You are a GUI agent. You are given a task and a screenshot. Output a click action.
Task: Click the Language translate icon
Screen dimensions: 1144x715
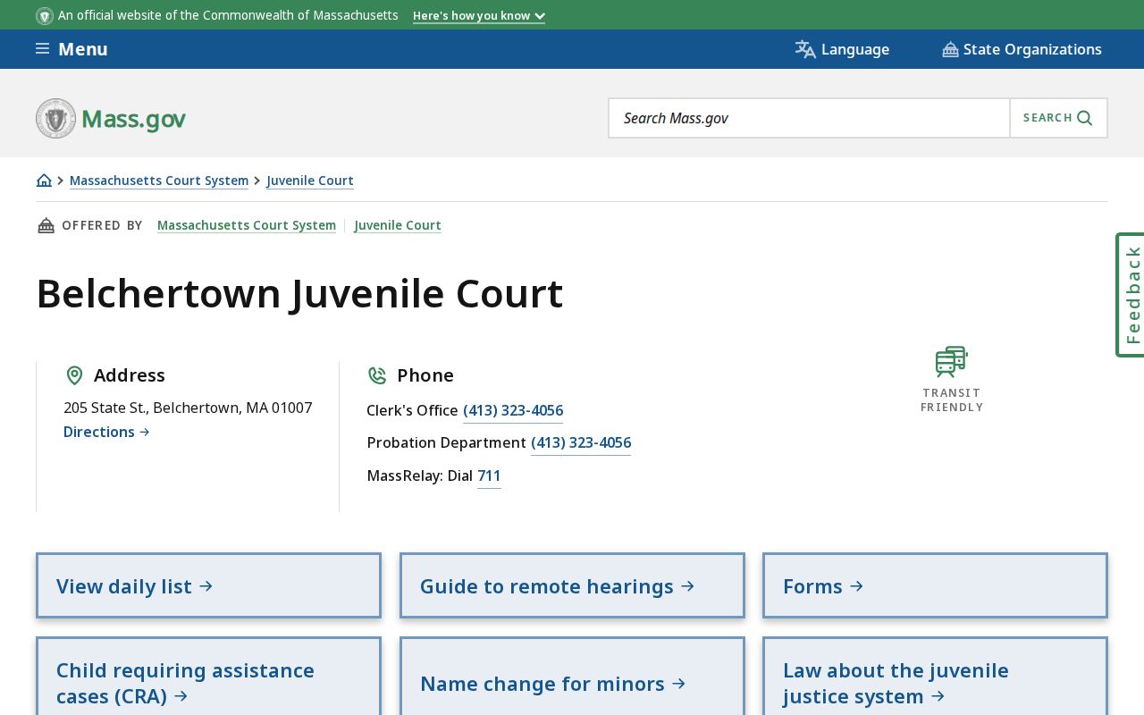(x=805, y=49)
